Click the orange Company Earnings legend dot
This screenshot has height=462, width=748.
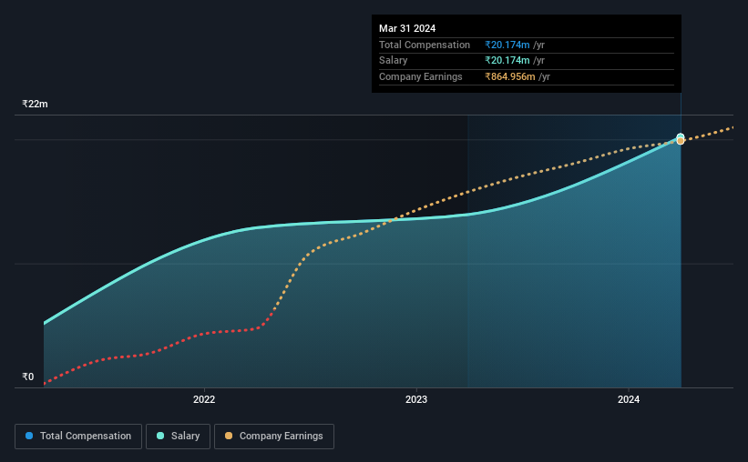(229, 436)
